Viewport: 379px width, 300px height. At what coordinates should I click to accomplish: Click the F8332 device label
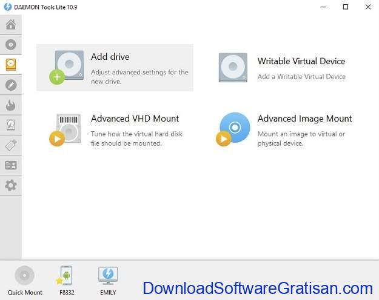point(67,293)
